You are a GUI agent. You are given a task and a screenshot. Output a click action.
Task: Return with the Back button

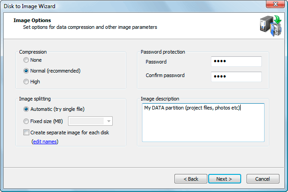pyautogui.click(x=191, y=179)
